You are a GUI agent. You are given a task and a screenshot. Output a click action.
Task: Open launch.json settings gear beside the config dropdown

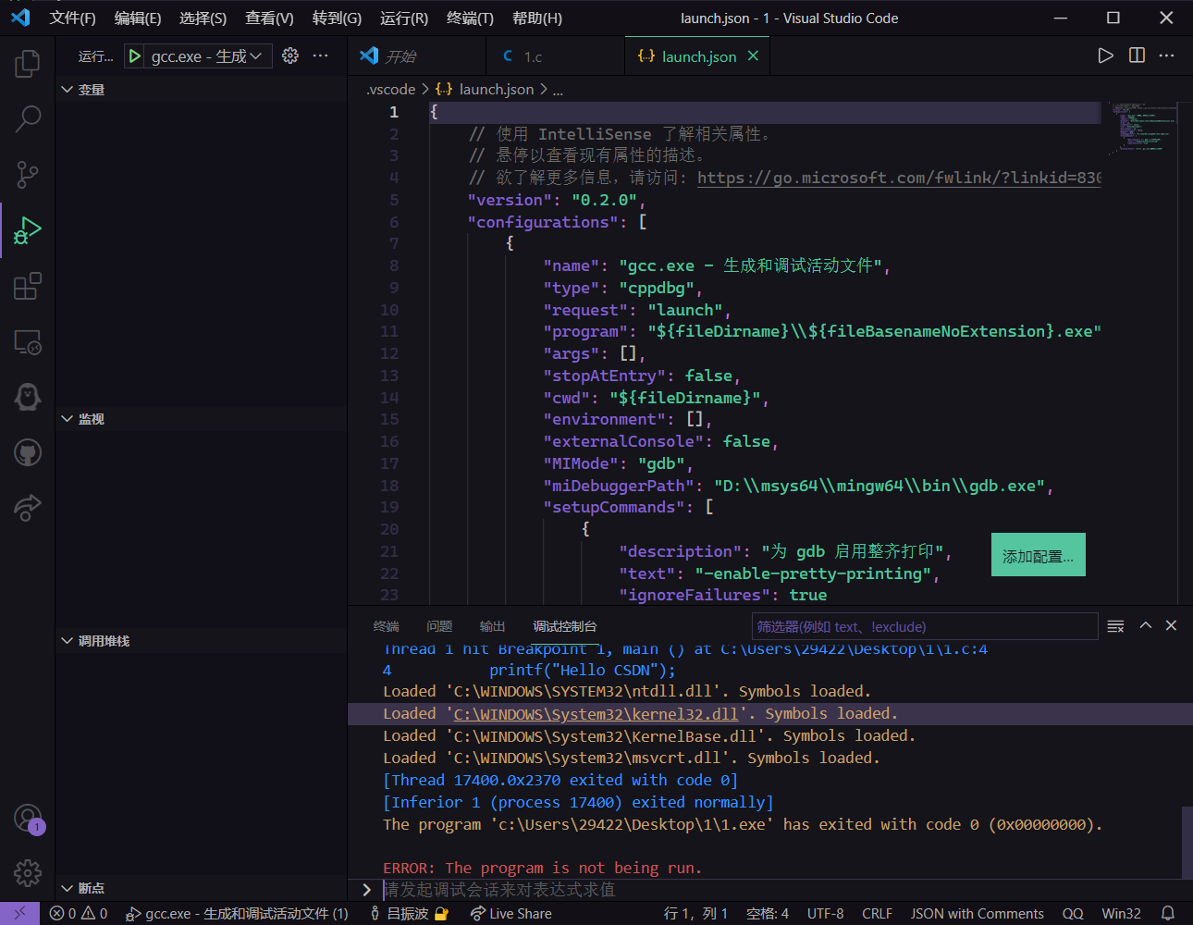[x=289, y=55]
